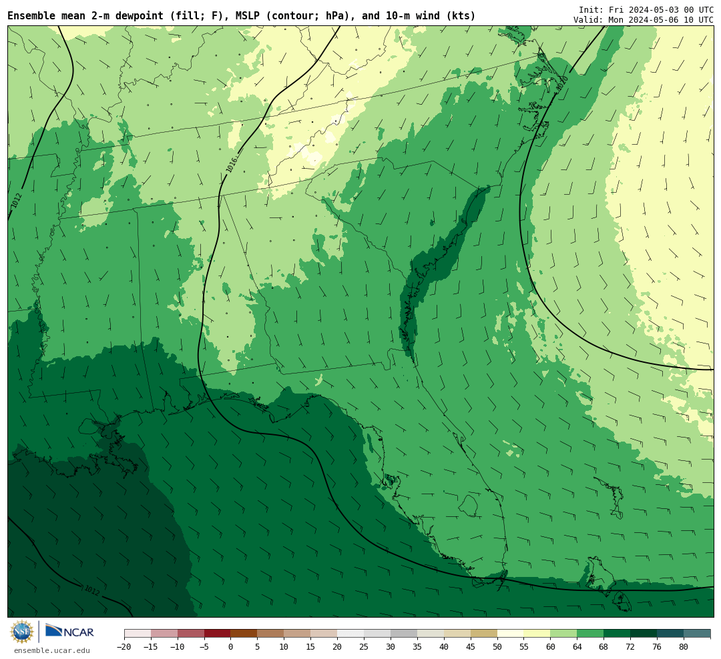This screenshot has width=721, height=659.
Task: Click the 0 colorbar tick label
Action: (231, 646)
